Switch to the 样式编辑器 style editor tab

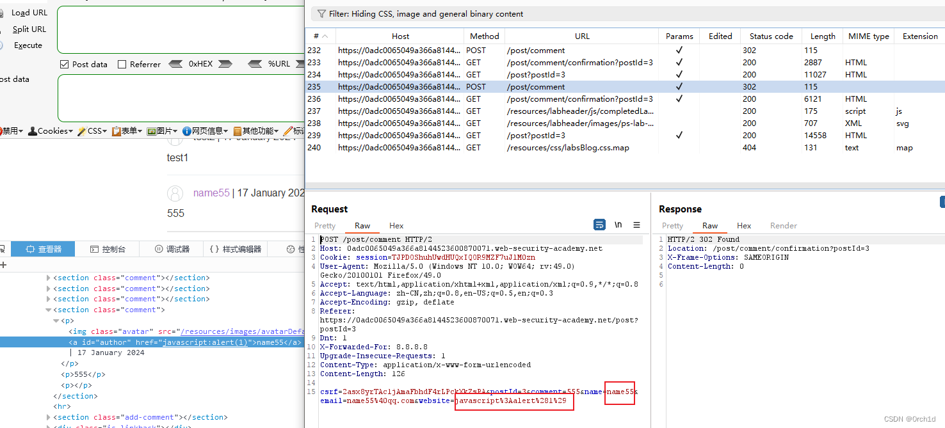click(x=236, y=249)
